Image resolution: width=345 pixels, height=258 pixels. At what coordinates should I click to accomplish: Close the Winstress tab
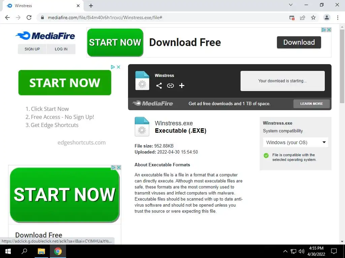click(x=78, y=6)
